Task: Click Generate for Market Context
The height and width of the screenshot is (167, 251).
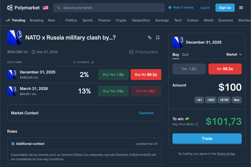Action: pyautogui.click(x=146, y=113)
